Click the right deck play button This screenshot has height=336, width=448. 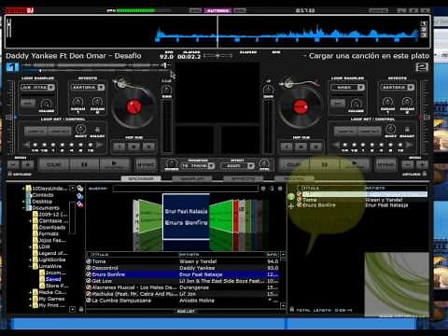pyautogui.click(x=354, y=164)
